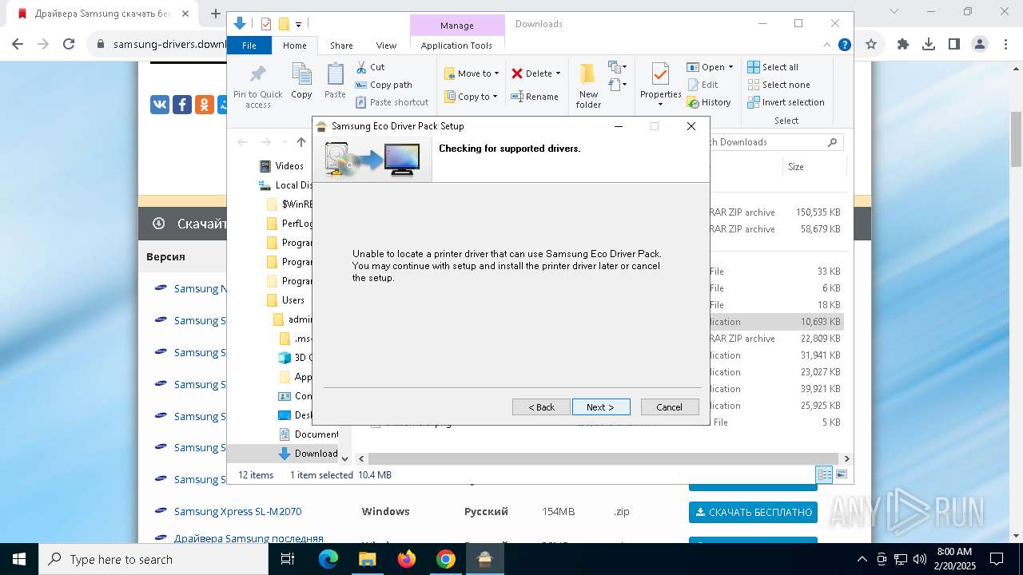Open Chrome tab search dropdown
1023x575 pixels.
pos(895,12)
